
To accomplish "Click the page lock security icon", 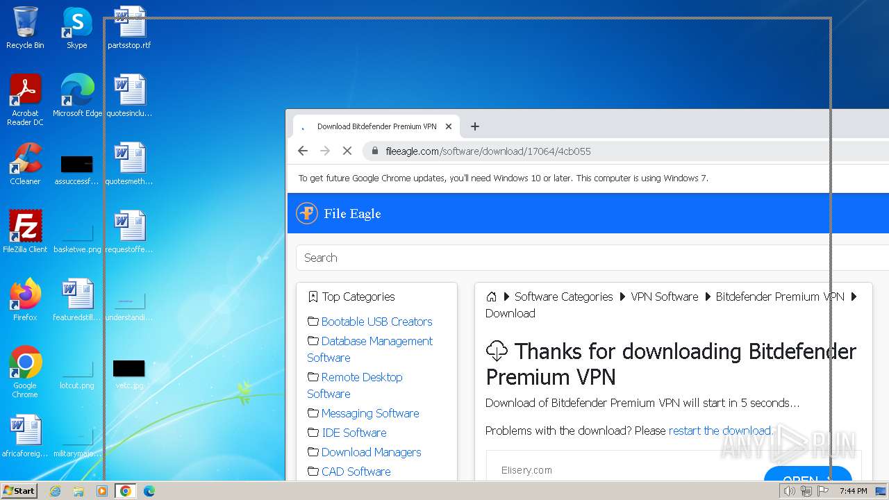I will pos(375,151).
